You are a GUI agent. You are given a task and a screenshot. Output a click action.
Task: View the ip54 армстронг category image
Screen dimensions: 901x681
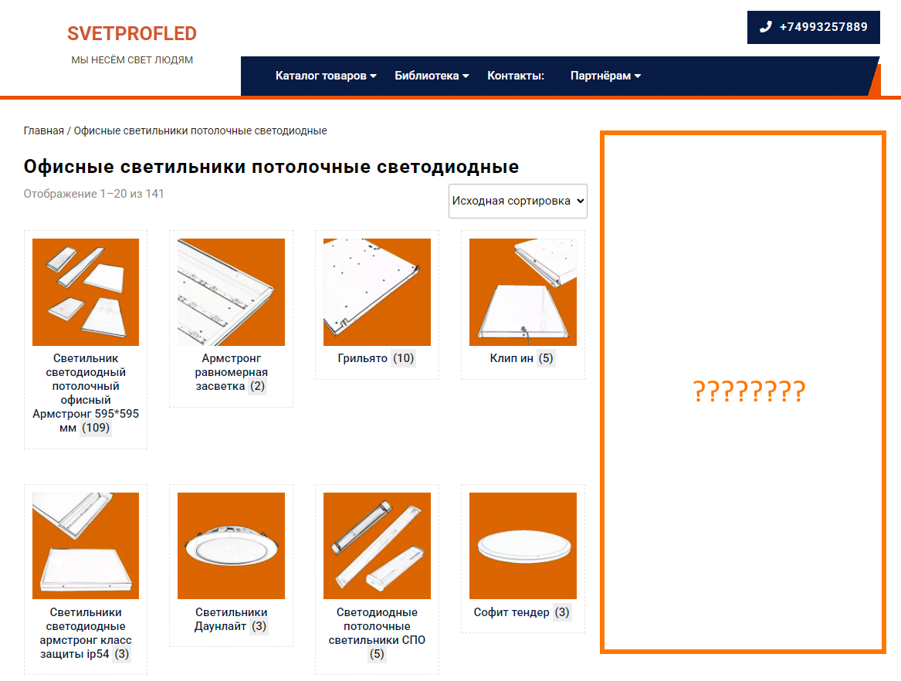click(86, 546)
